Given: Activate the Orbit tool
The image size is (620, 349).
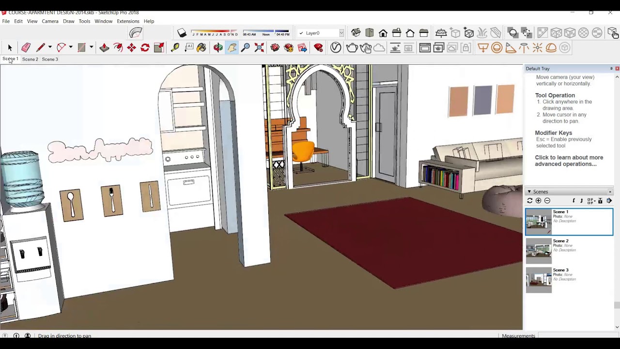Looking at the screenshot, I should (218, 48).
